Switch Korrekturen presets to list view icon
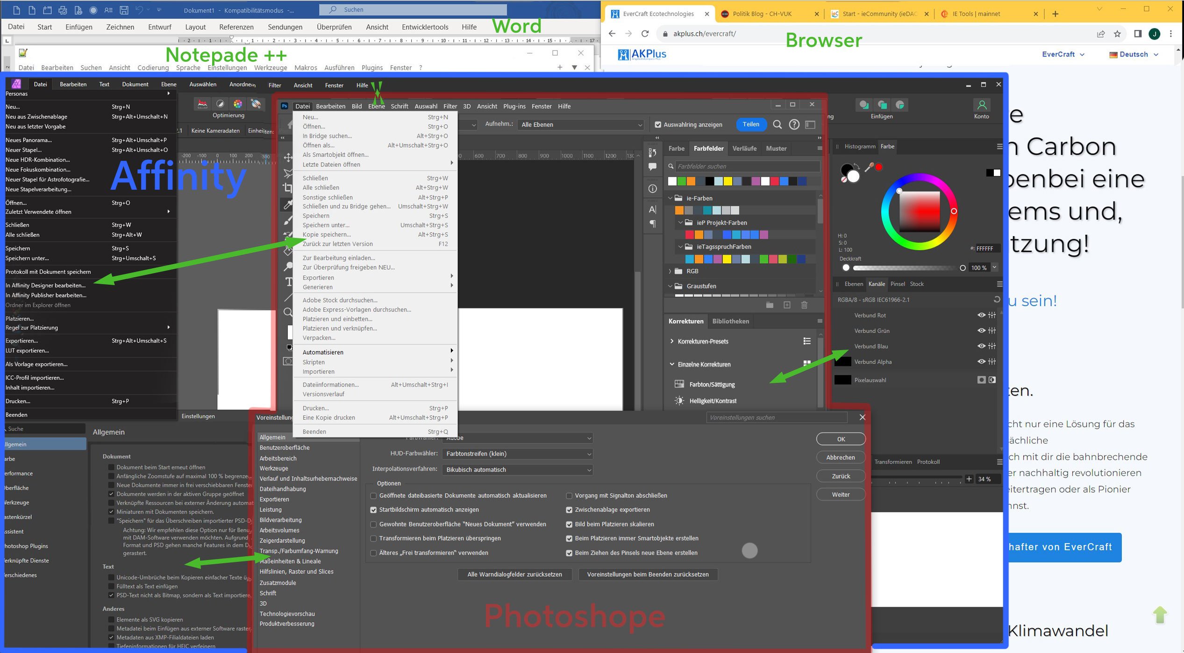Screen dimensions: 1184x653 pos(807,341)
